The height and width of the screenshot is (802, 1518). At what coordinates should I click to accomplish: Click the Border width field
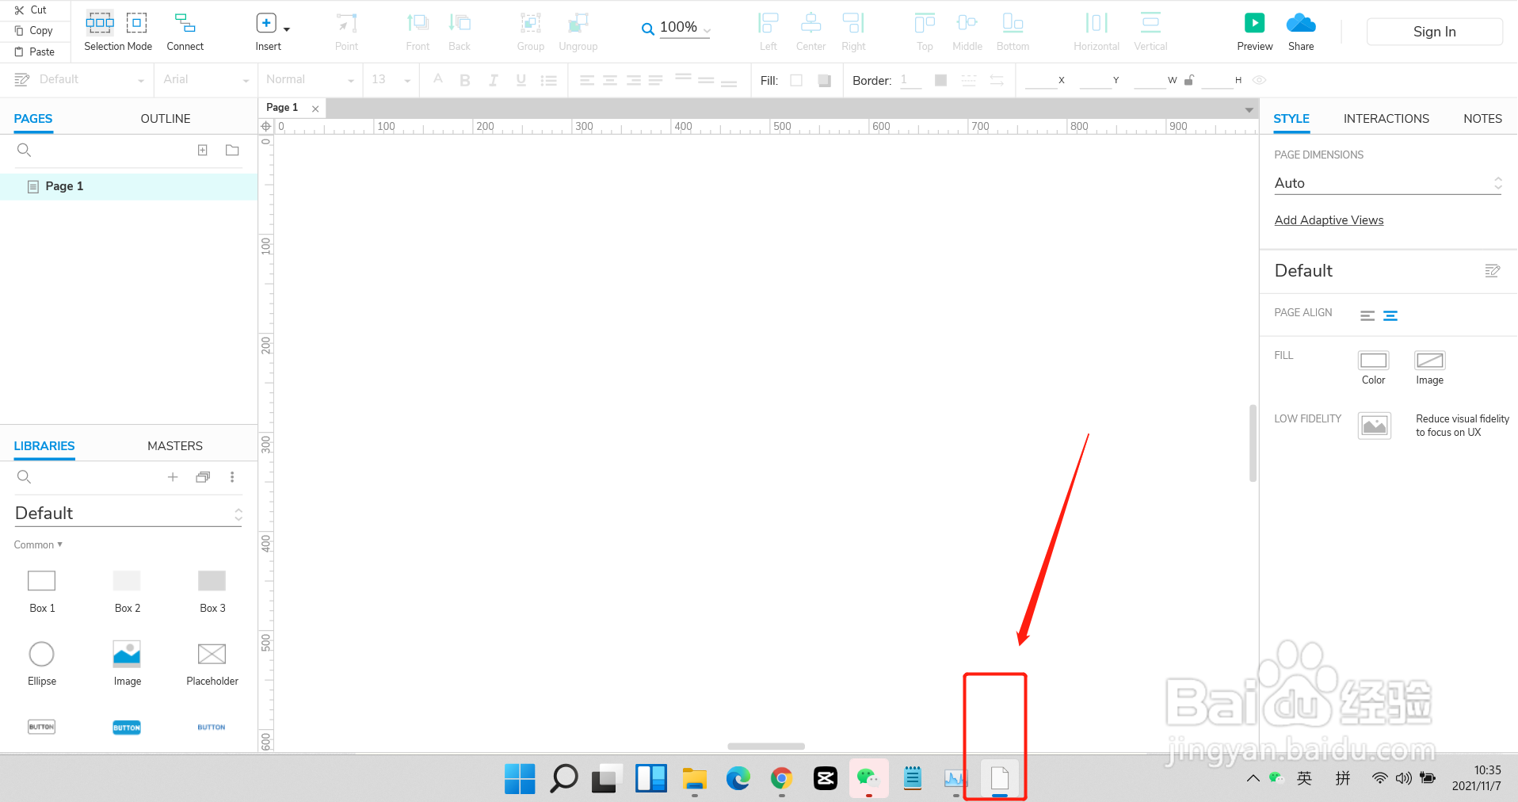point(910,80)
